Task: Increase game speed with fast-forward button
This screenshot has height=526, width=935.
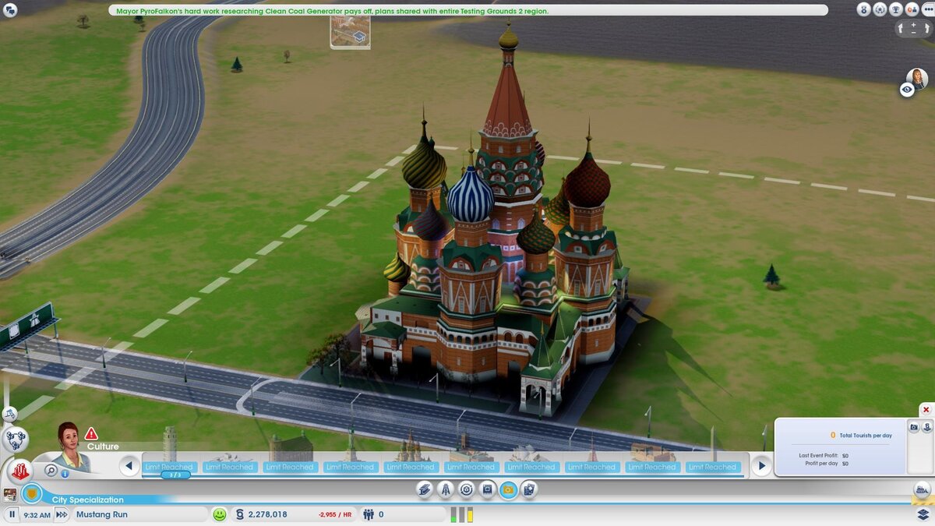Action: tap(62, 514)
